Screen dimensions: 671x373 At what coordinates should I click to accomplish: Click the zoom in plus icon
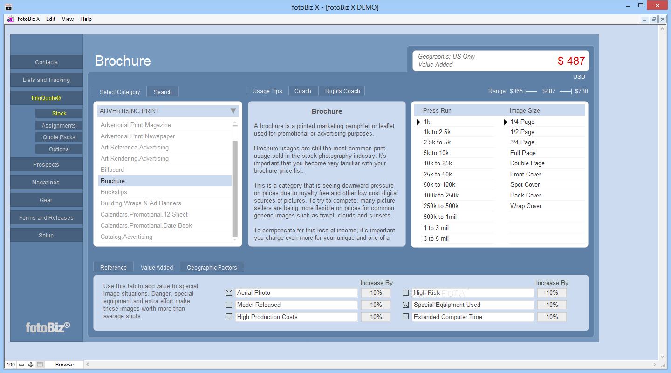coord(31,365)
